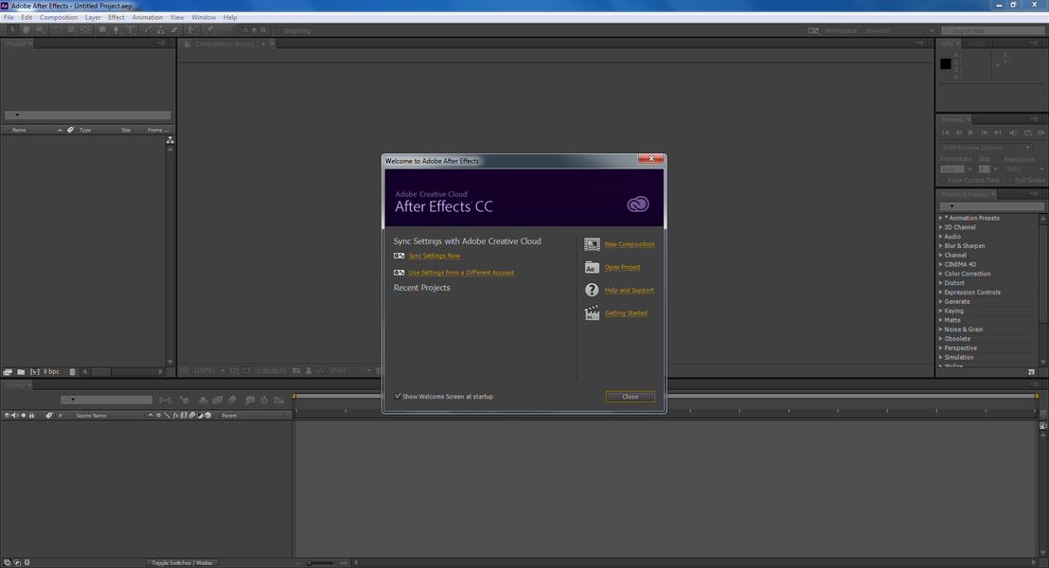Select the Rectangle shape tool
The width and height of the screenshot is (1049, 568).
(102, 30)
